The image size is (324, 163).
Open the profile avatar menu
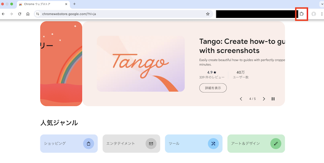(314, 14)
